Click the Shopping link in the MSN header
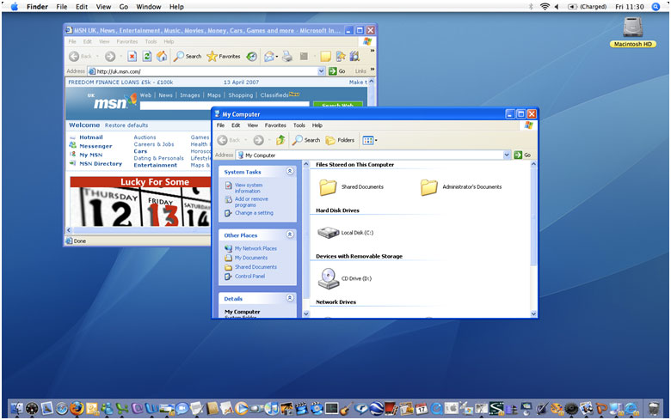The height and width of the screenshot is (420, 671). tap(241, 95)
